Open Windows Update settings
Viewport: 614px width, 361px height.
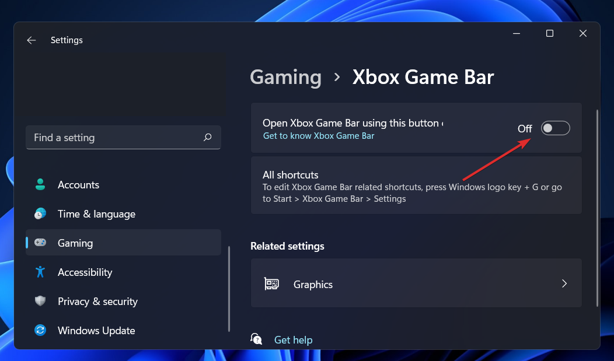click(123, 330)
